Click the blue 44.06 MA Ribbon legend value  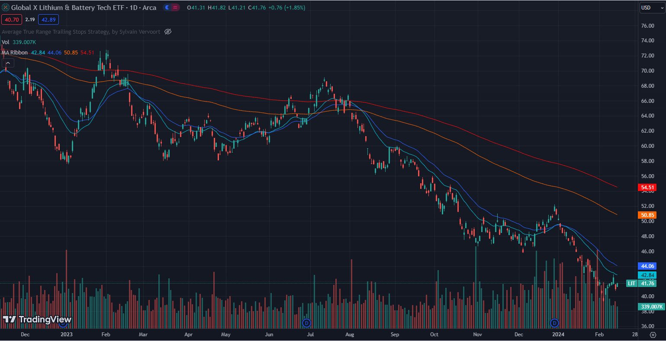55,52
